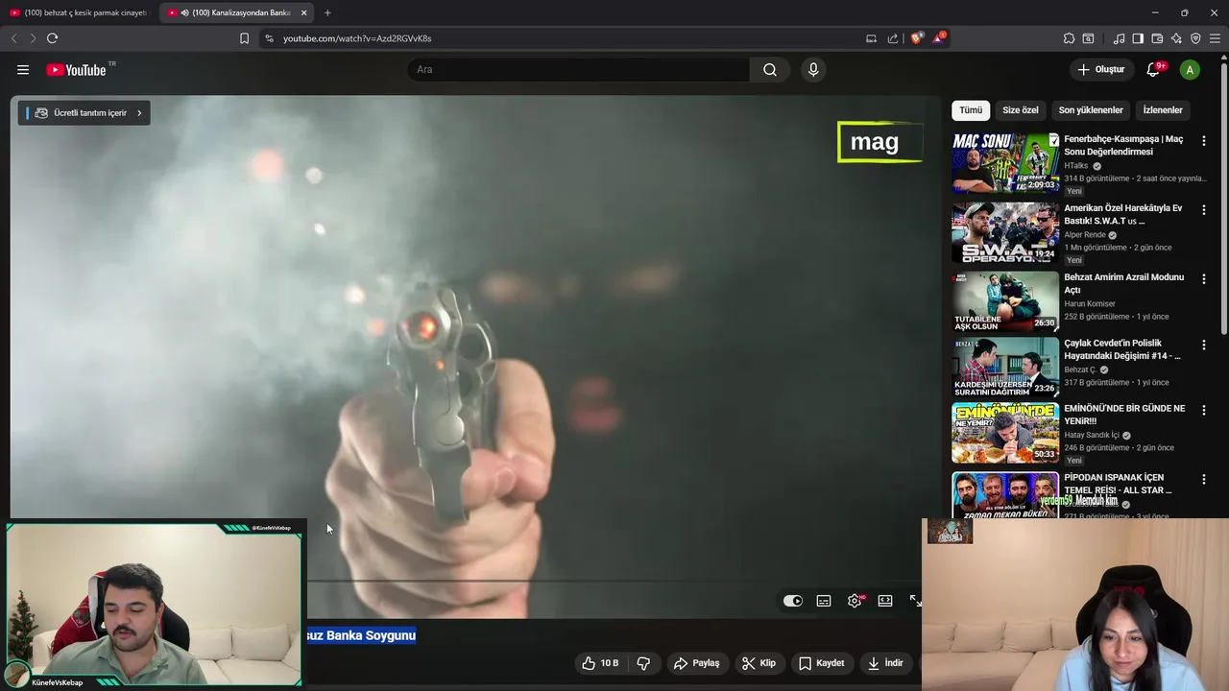Create a clip with Klip button
The image size is (1229, 691).
[x=759, y=663]
